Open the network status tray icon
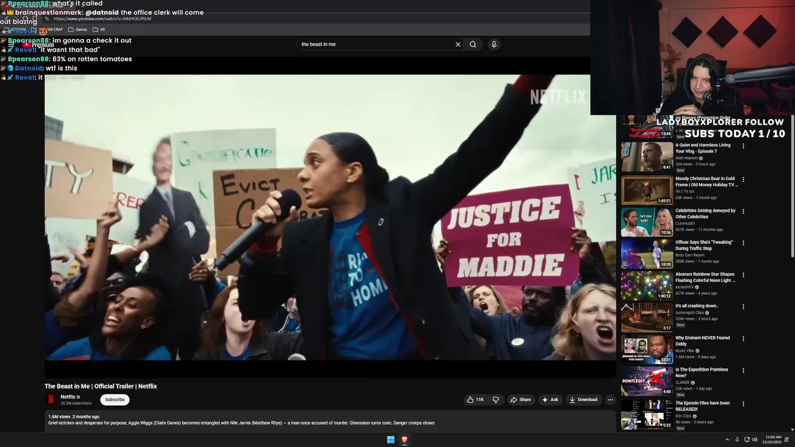The width and height of the screenshot is (795, 447). [747, 440]
